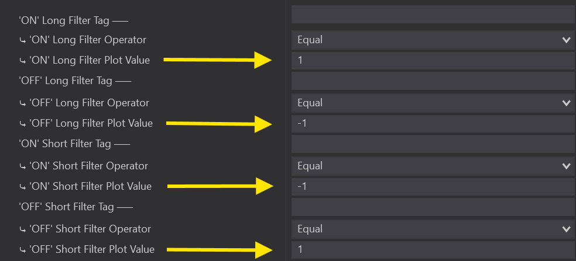Open the 'ON' Short Filter Operator dropdown
This screenshot has width=576, height=261.
click(x=427, y=166)
